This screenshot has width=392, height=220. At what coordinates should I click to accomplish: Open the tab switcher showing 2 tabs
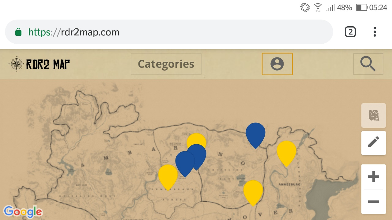[x=350, y=32]
